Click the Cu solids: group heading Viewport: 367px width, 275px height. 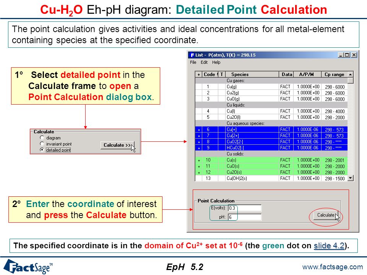click(x=235, y=154)
